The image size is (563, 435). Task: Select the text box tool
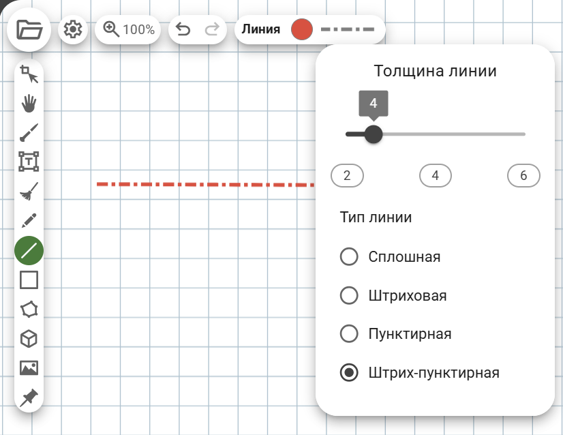click(x=29, y=162)
